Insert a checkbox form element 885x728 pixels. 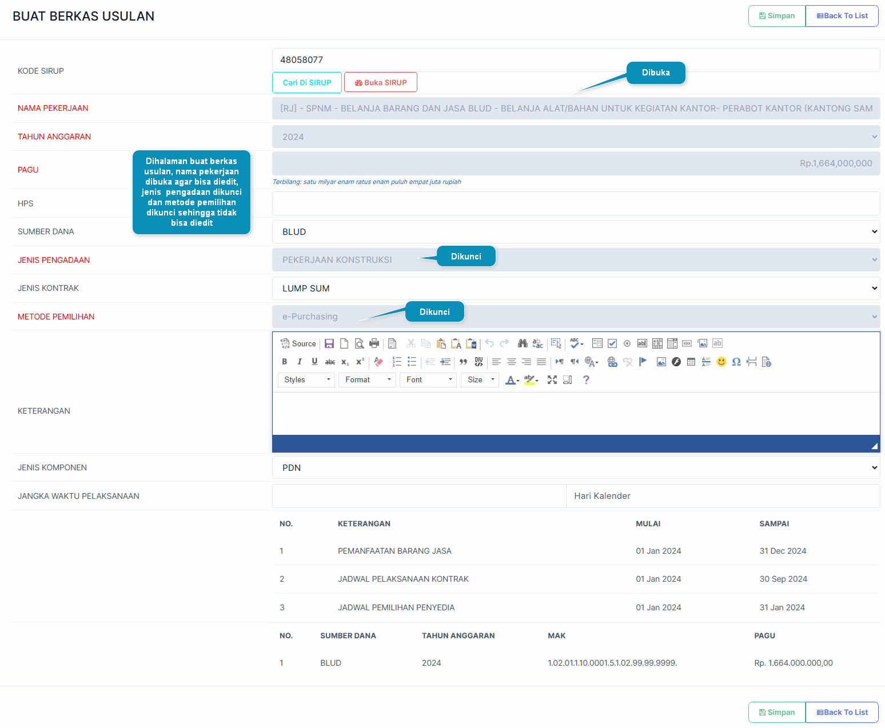[612, 343]
